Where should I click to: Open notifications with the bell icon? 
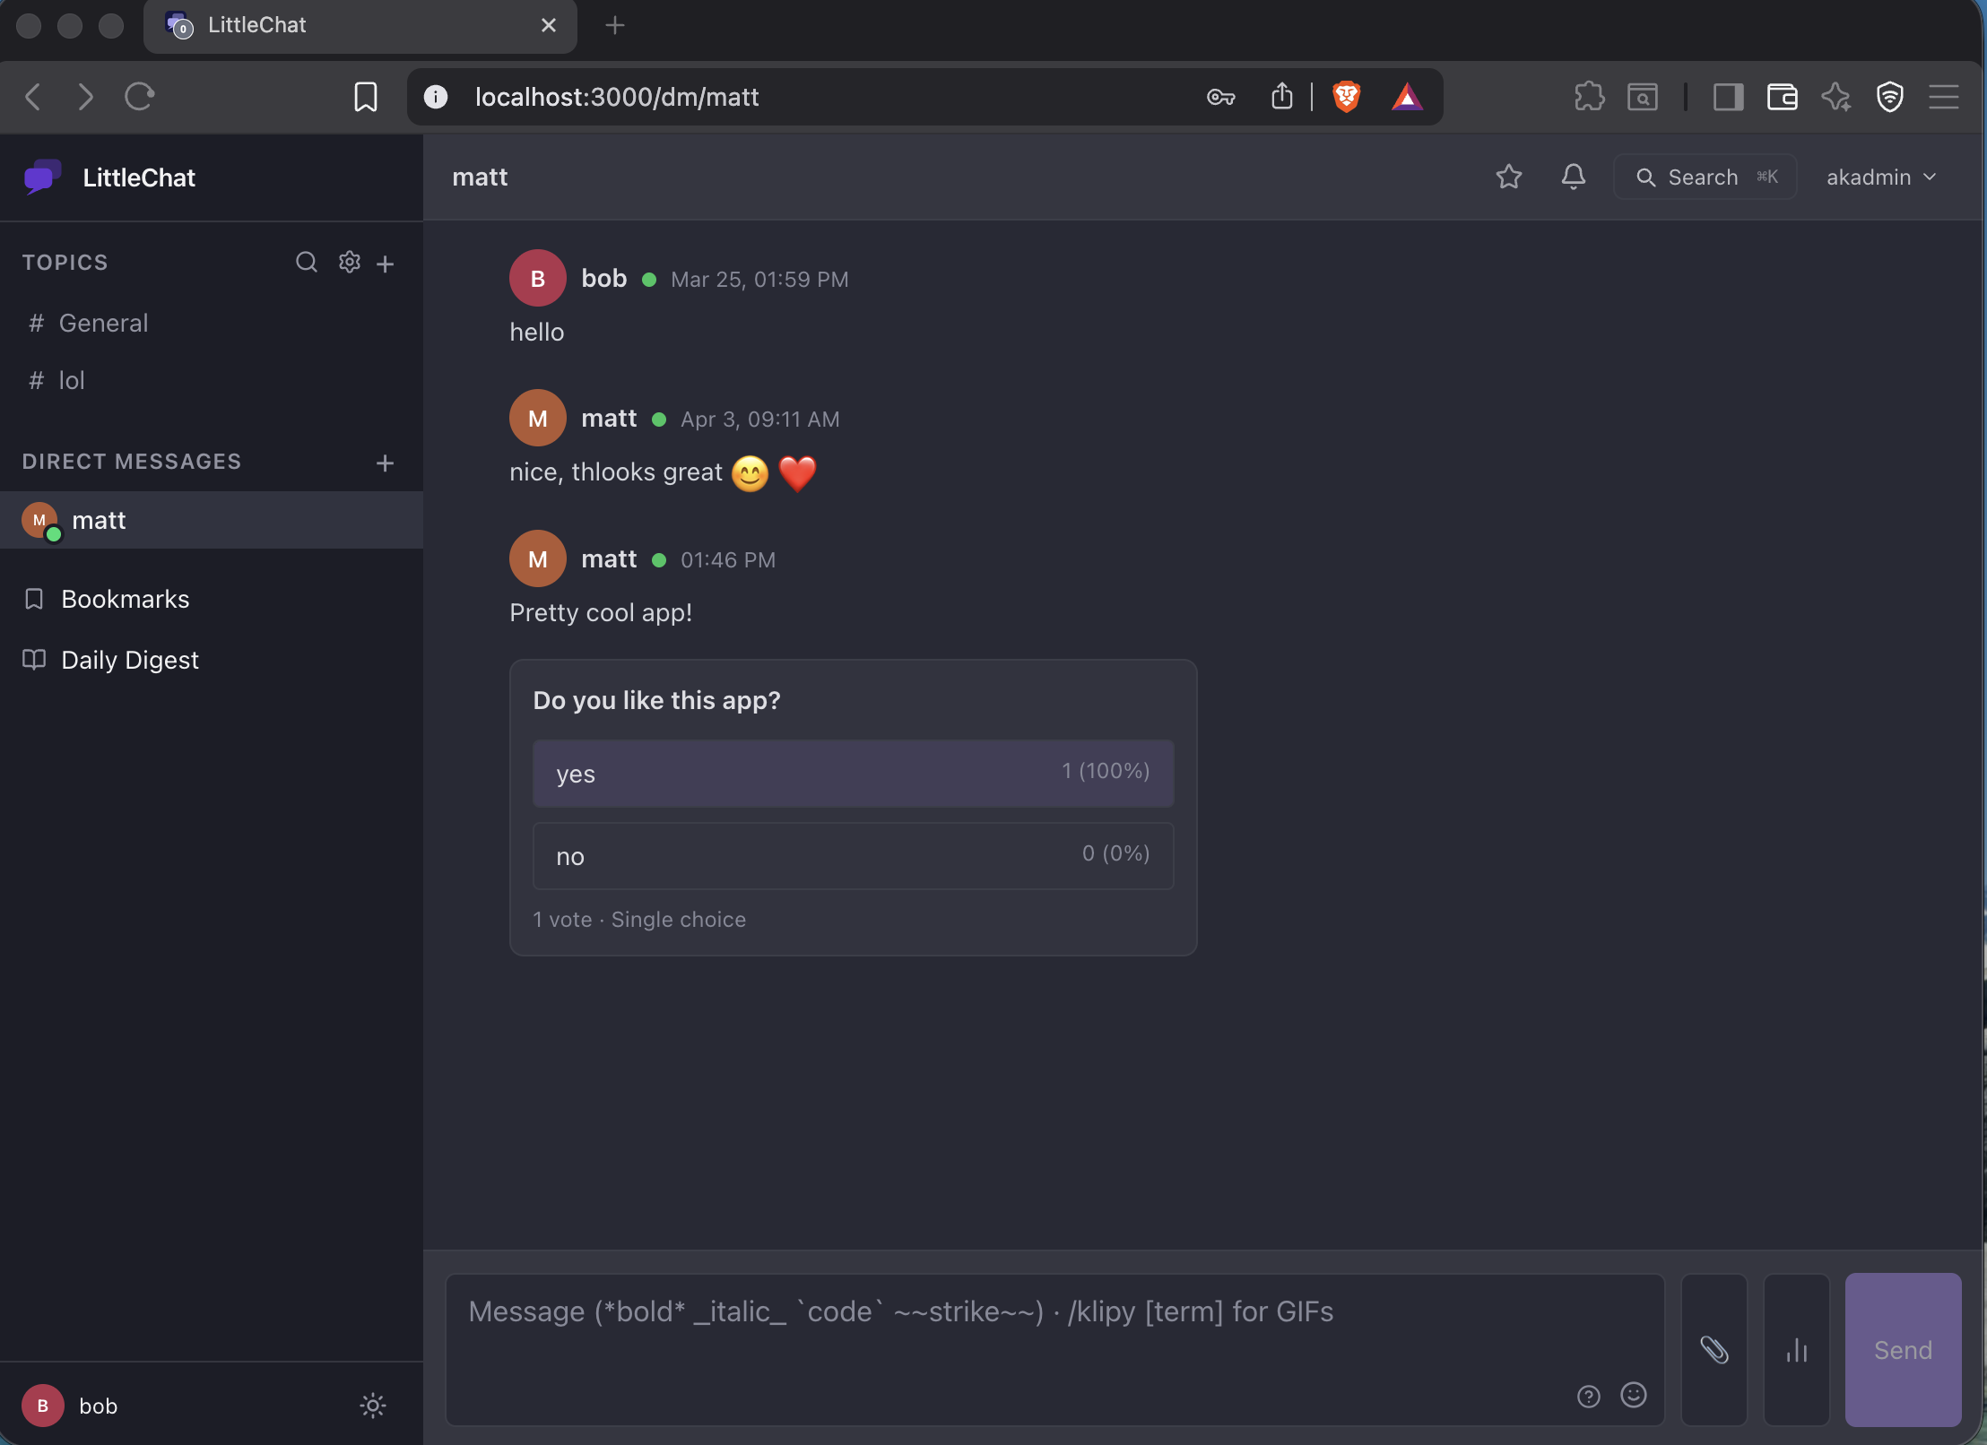pyautogui.click(x=1573, y=177)
